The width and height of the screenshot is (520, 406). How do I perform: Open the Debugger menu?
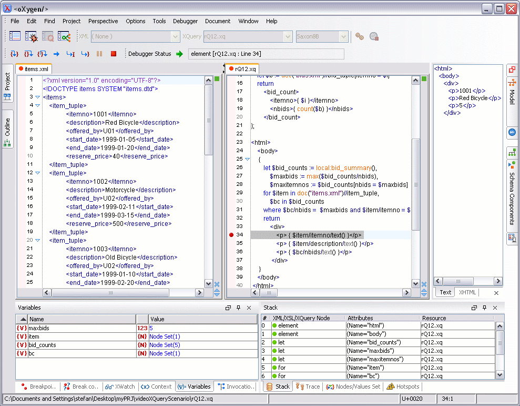tap(185, 21)
